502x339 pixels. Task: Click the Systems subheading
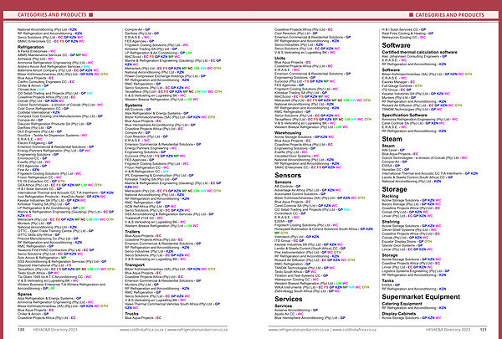(134, 105)
